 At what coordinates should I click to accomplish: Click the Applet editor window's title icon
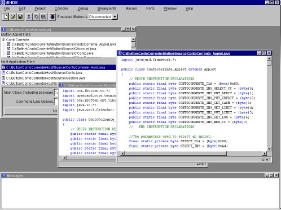pos(120,53)
